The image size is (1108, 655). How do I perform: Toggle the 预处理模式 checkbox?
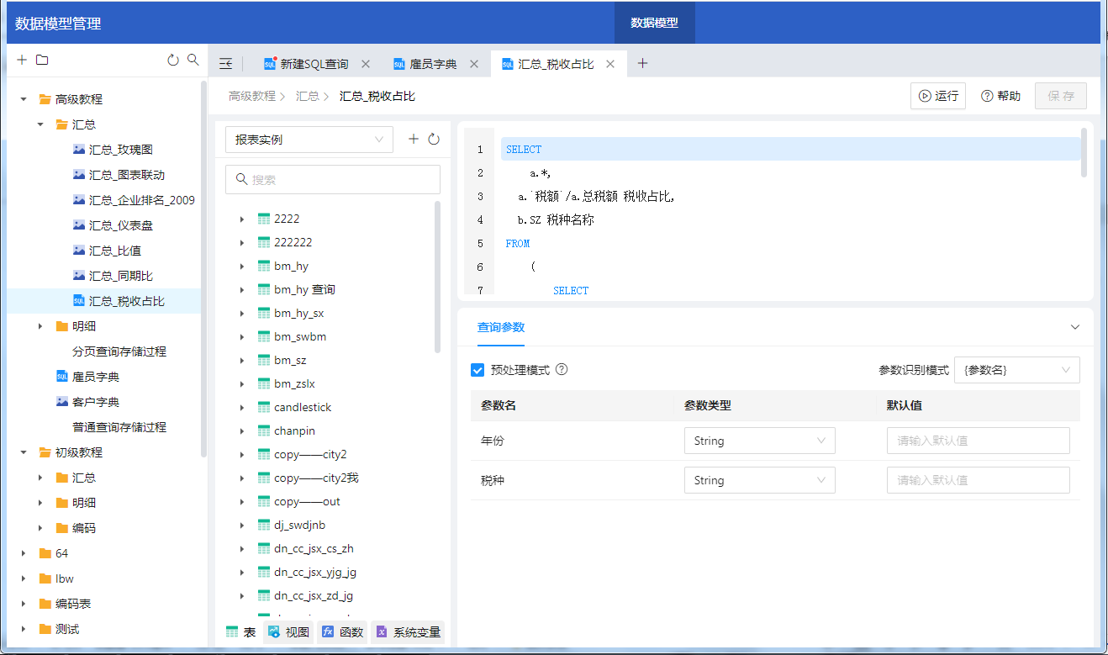pos(477,370)
